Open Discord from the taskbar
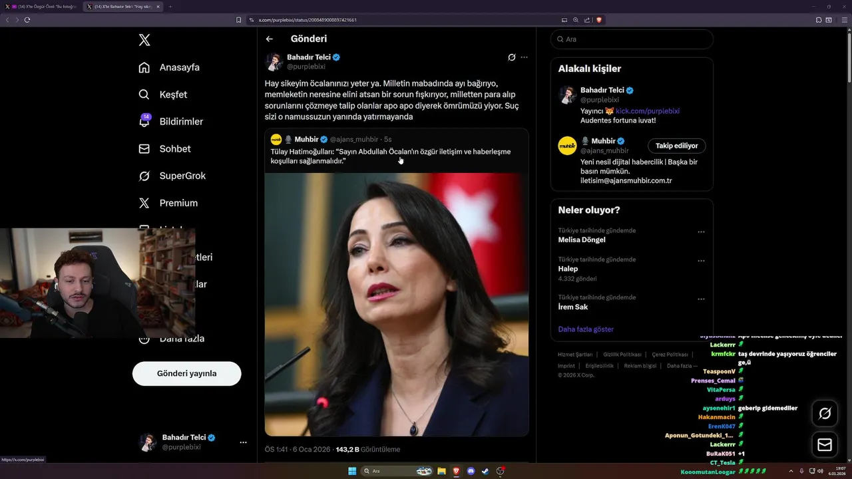This screenshot has height=479, width=852. pos(471,471)
